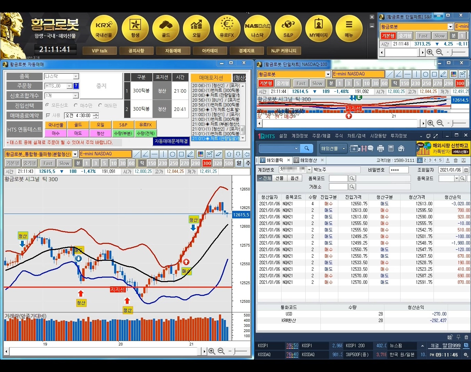Toggle the 사용 checkbox for 매매종료예약
471x372 pixels.
[x=48, y=115]
